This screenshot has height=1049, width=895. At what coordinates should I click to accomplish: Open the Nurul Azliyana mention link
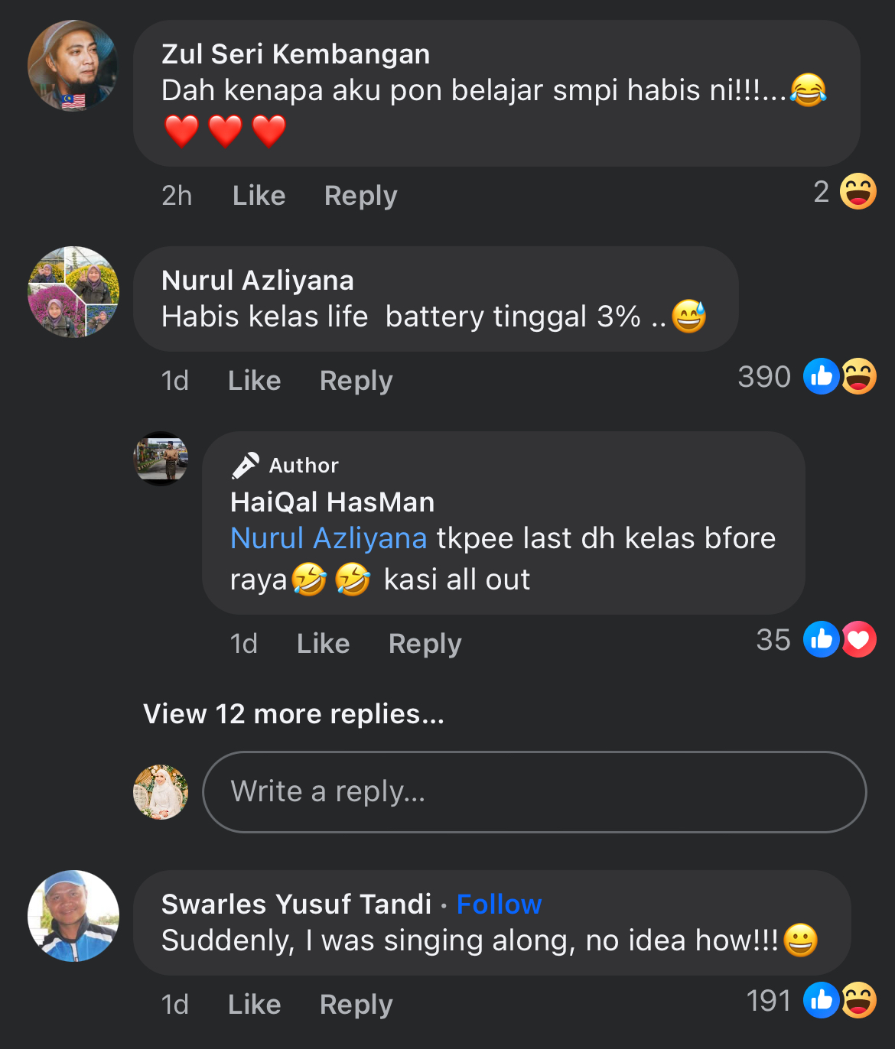coord(328,538)
